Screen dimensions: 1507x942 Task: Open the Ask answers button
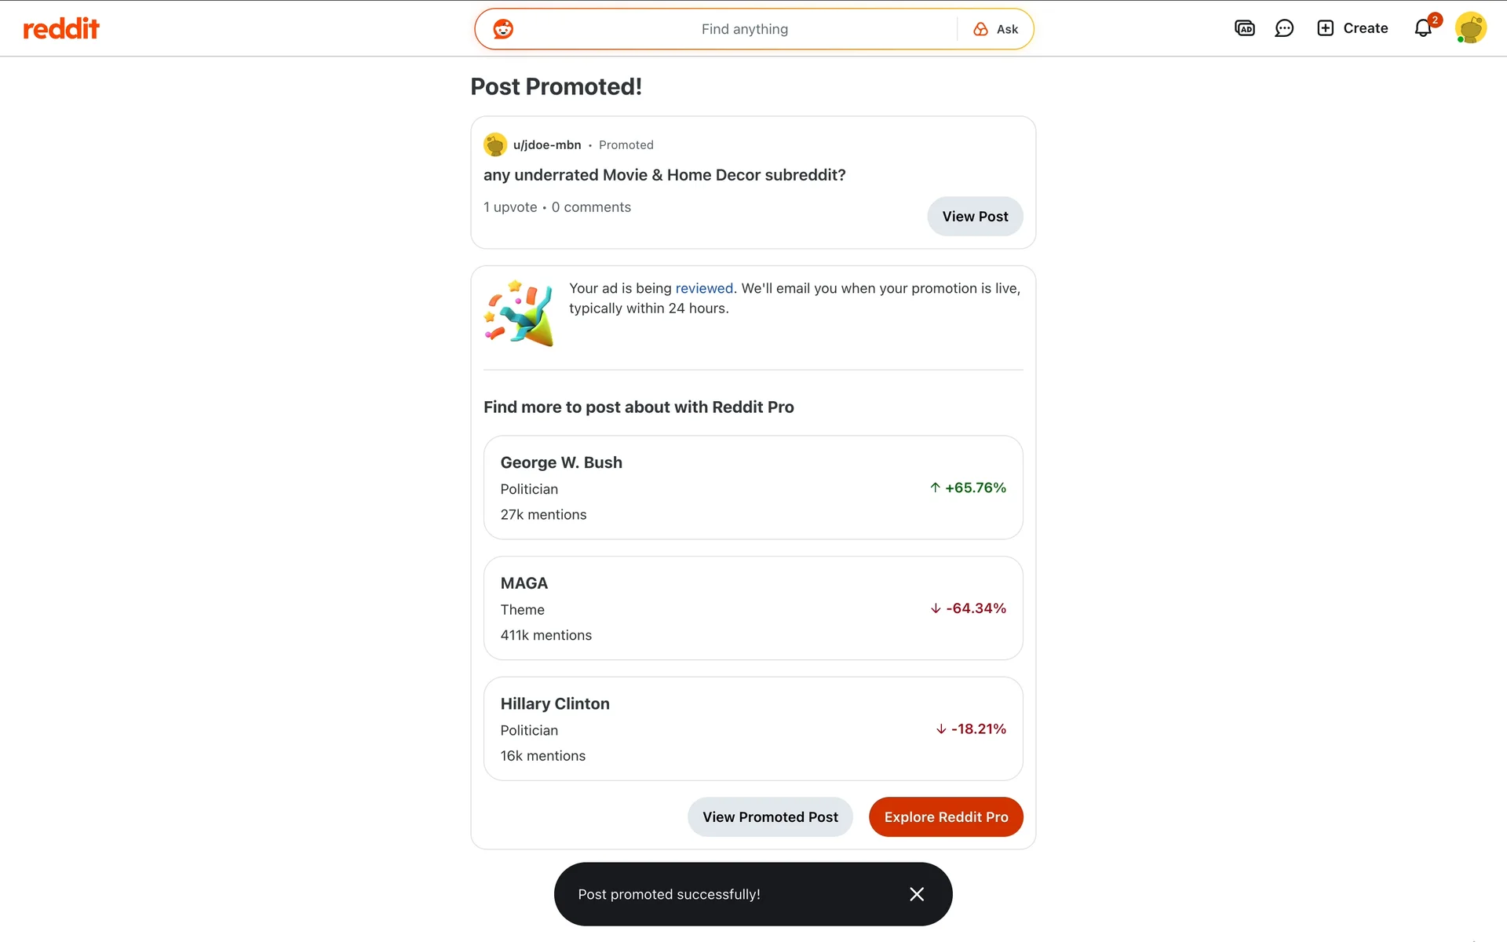pyautogui.click(x=996, y=29)
